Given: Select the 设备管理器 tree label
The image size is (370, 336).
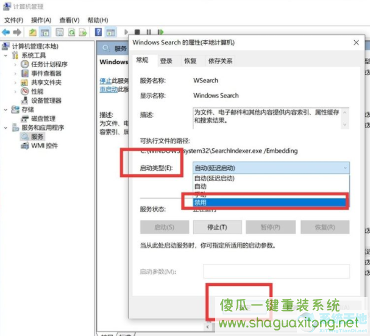Looking at the screenshot, I should [x=46, y=101].
